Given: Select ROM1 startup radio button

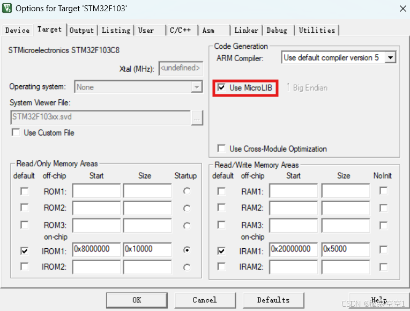Looking at the screenshot, I should (x=187, y=191).
